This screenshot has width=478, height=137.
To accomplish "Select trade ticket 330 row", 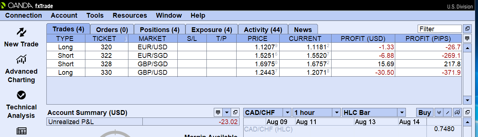I will pyautogui.click(x=254, y=72).
